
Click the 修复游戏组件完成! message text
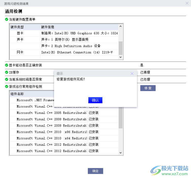[x=71, y=79]
